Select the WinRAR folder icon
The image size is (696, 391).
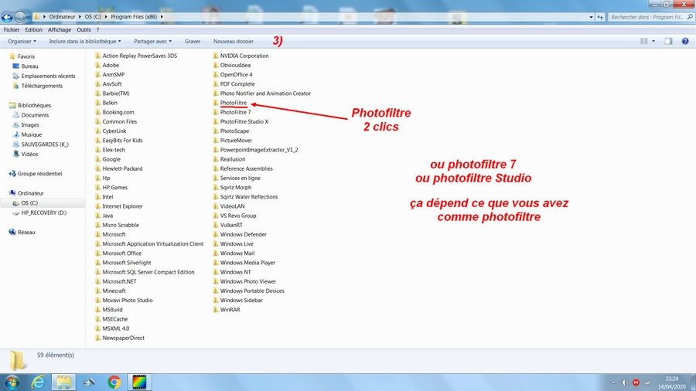[x=216, y=309]
